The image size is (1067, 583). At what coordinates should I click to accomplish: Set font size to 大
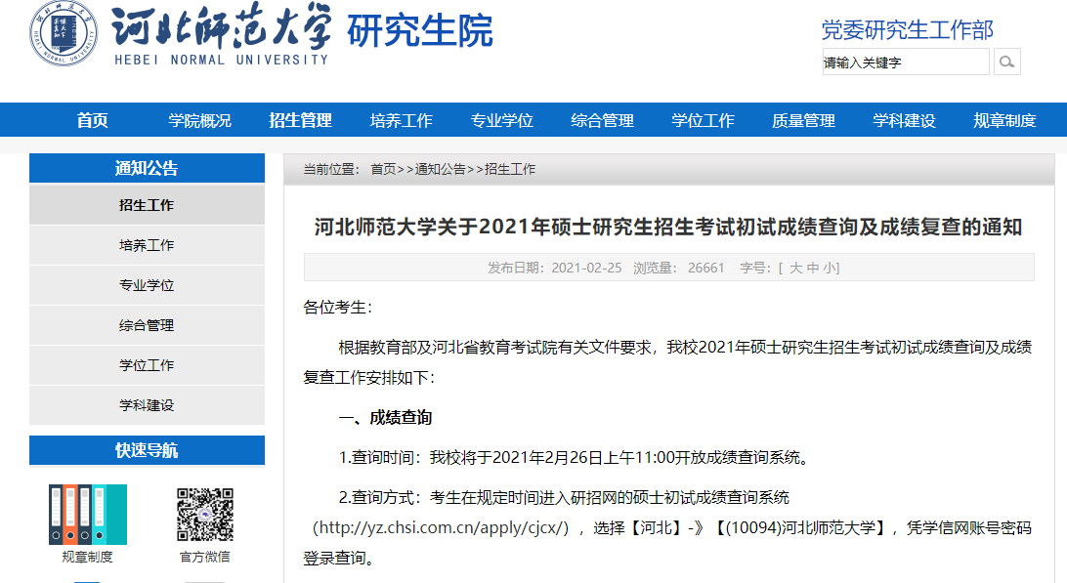[x=795, y=268]
